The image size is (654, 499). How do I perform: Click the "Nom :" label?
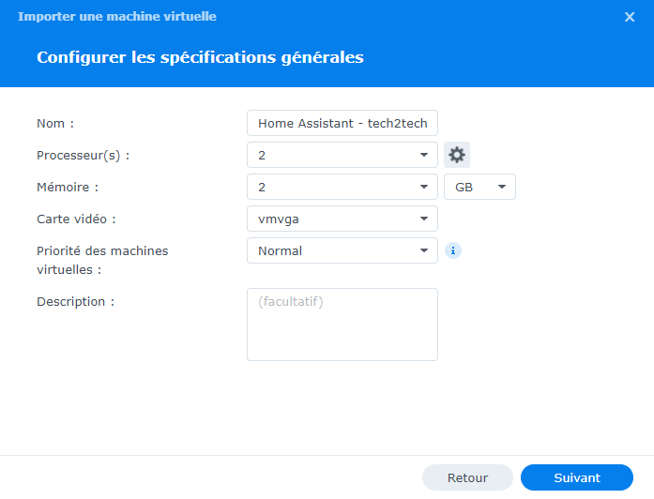(55, 123)
